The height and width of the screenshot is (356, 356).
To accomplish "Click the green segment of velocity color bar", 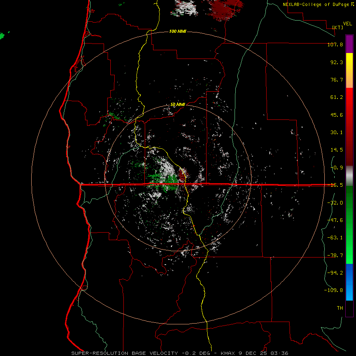I will (x=349, y=225).
